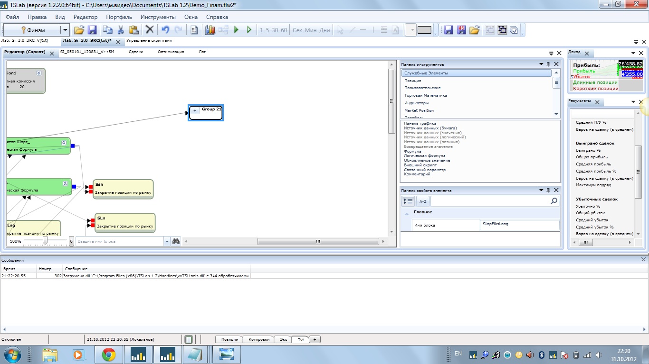Screen dimensions: 649x364
Task: Click the bar chart icon in toolbar
Action: [x=210, y=30]
